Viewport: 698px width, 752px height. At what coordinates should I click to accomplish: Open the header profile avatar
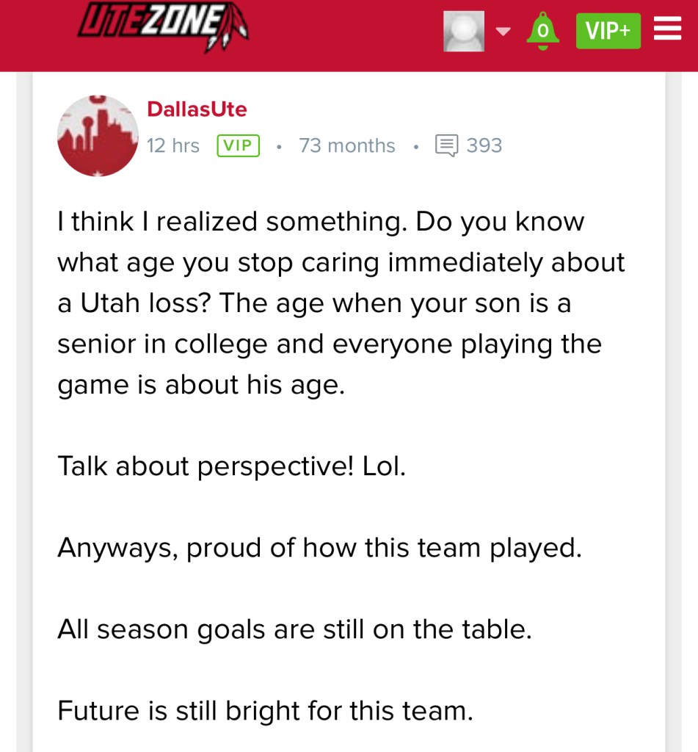click(463, 32)
